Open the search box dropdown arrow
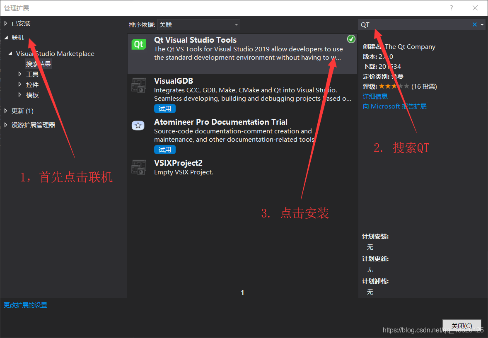 [x=482, y=24]
